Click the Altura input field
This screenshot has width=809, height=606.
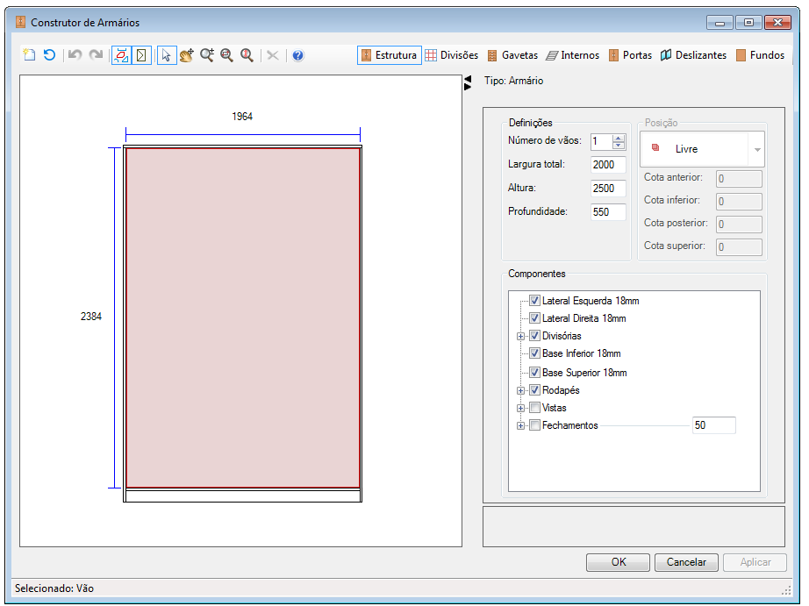point(608,189)
